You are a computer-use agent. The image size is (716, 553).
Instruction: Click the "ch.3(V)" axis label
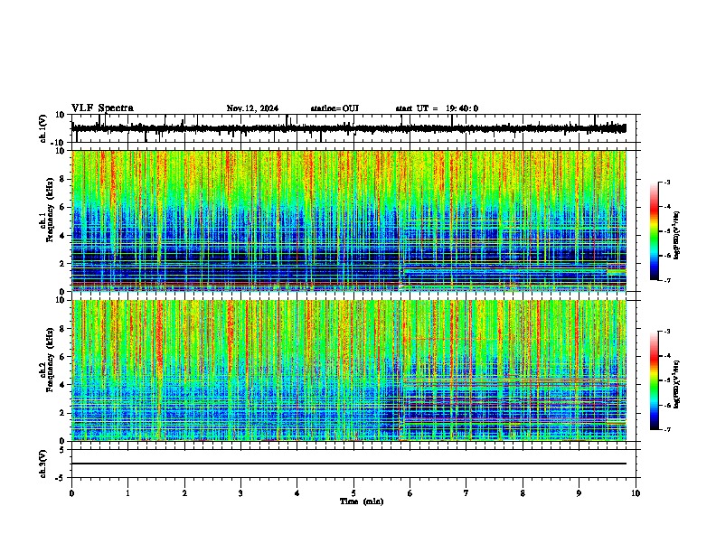(x=43, y=464)
